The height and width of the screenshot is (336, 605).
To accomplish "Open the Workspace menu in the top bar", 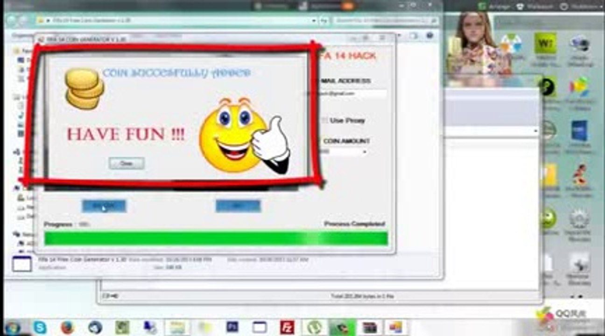I will click(x=535, y=7).
